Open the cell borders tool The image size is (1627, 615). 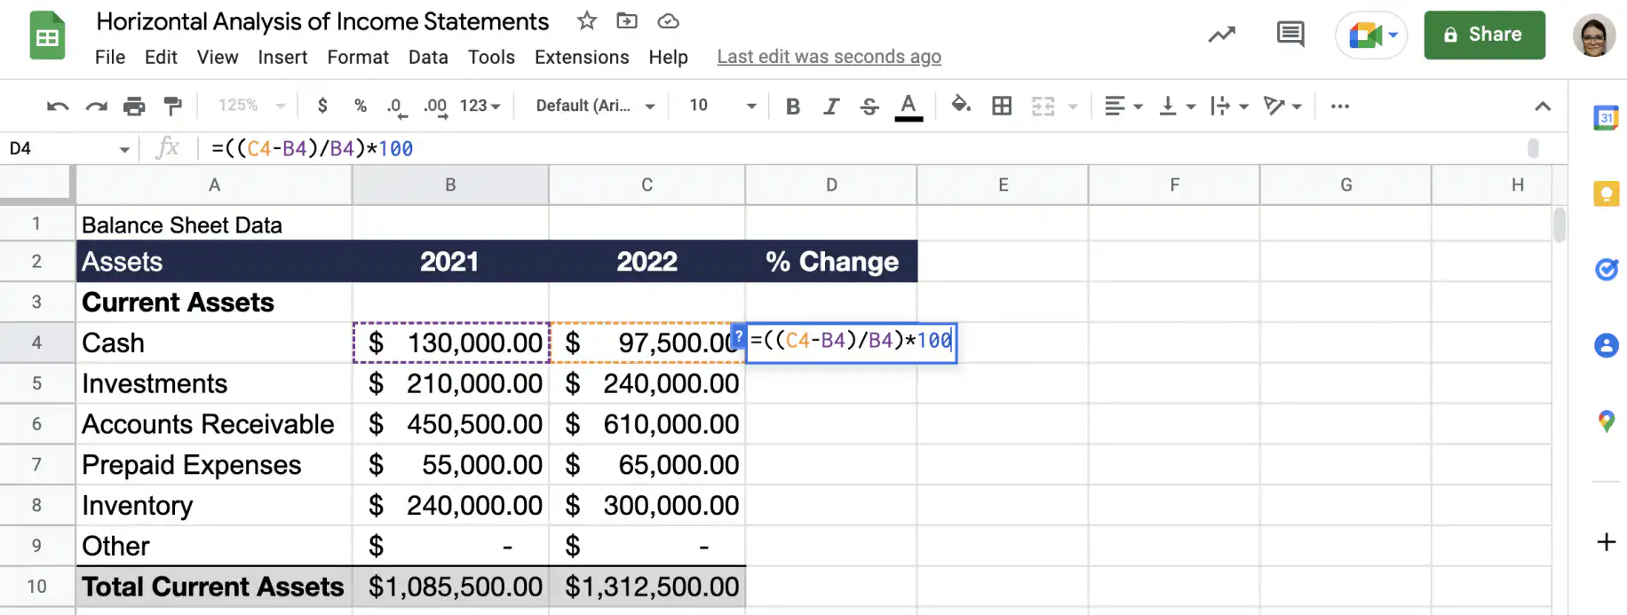click(x=1002, y=106)
